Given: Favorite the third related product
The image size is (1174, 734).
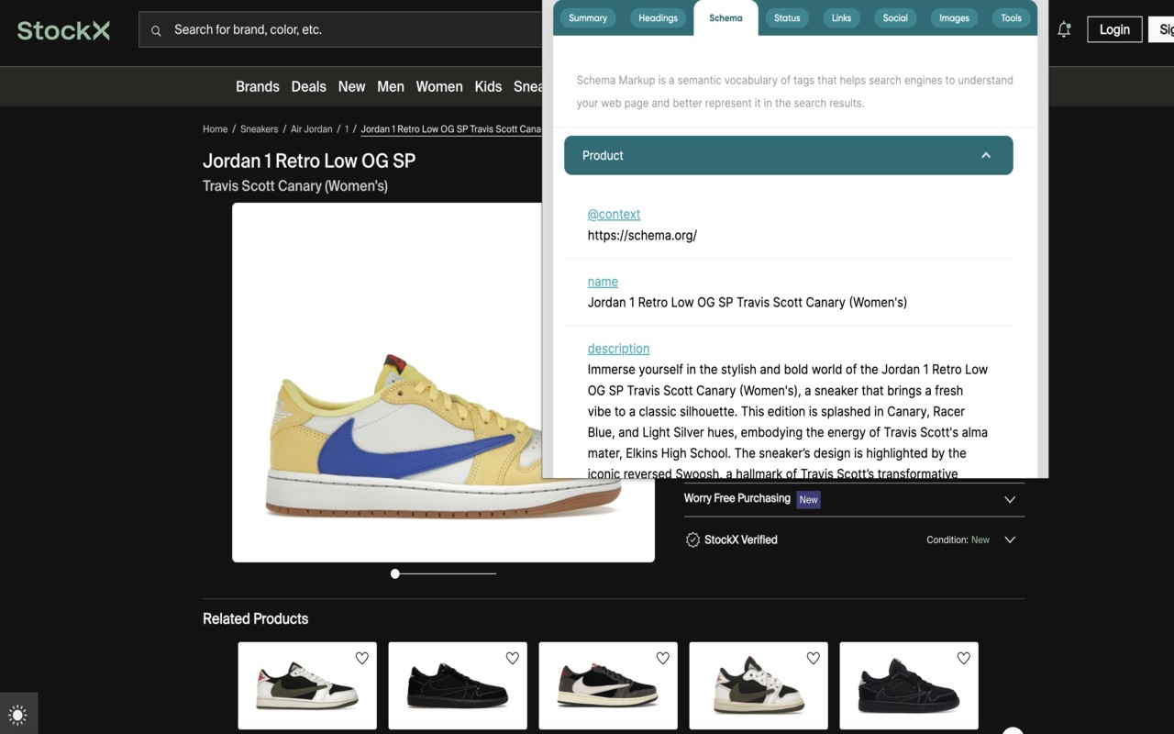Looking at the screenshot, I should click(x=663, y=658).
